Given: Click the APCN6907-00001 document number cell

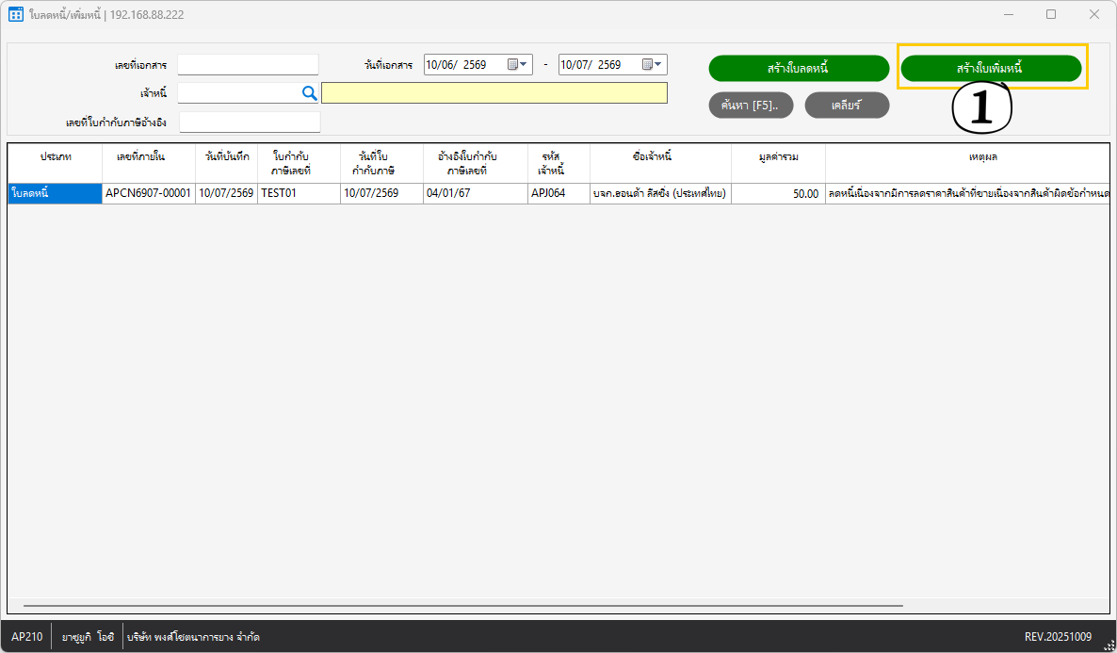Looking at the screenshot, I should 149,193.
